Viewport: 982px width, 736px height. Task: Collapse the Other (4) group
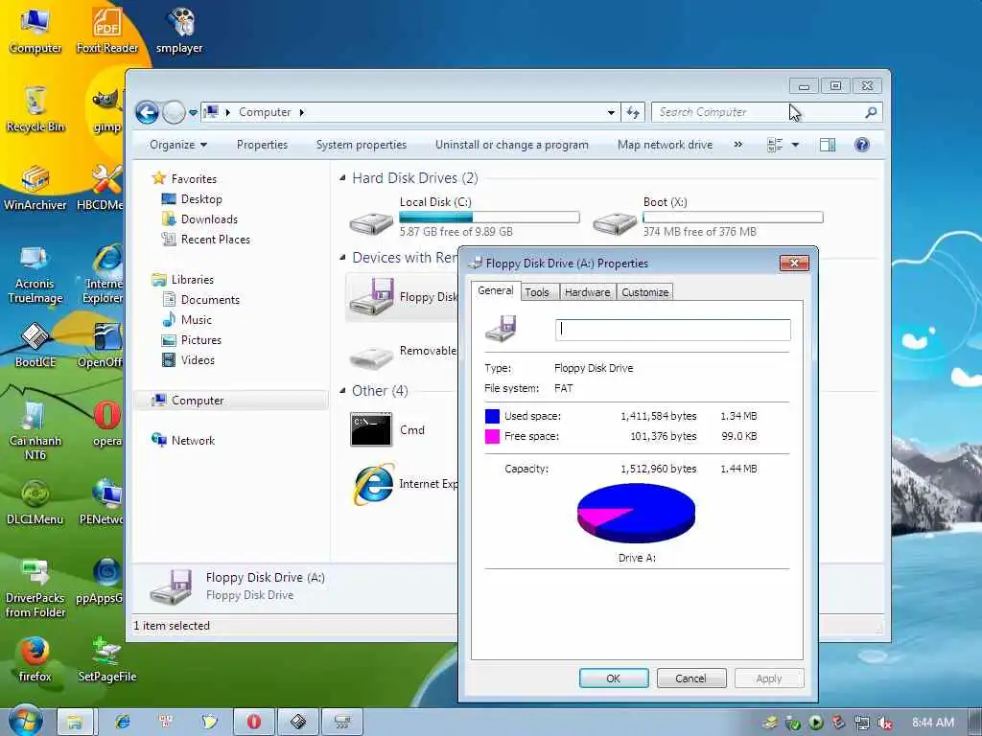342,391
